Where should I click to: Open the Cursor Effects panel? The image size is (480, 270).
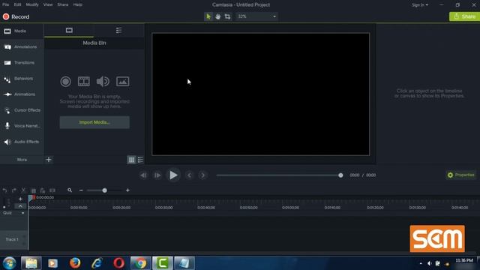(22, 110)
